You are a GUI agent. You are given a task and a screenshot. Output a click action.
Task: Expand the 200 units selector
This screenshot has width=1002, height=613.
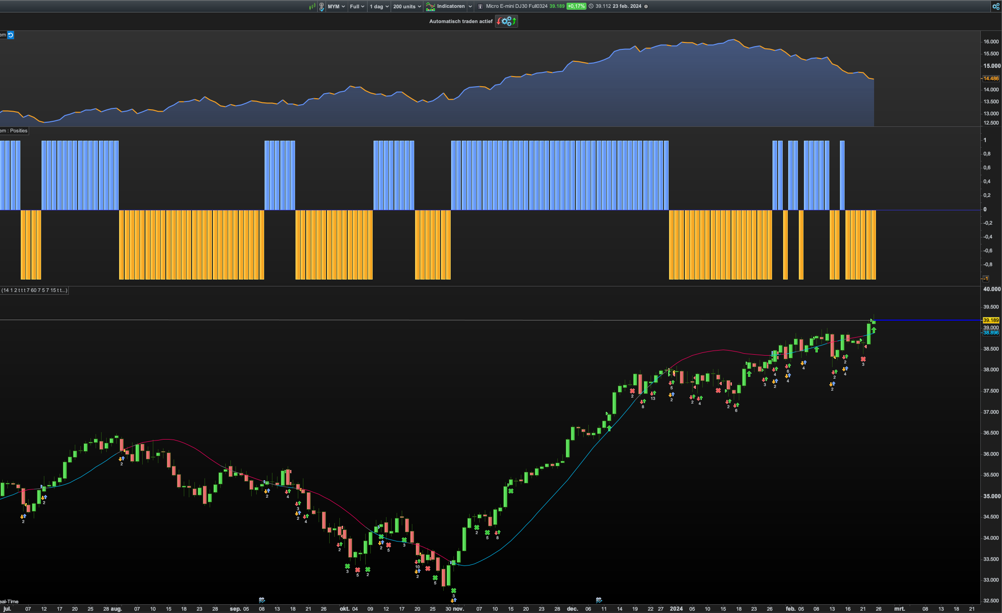click(x=407, y=6)
